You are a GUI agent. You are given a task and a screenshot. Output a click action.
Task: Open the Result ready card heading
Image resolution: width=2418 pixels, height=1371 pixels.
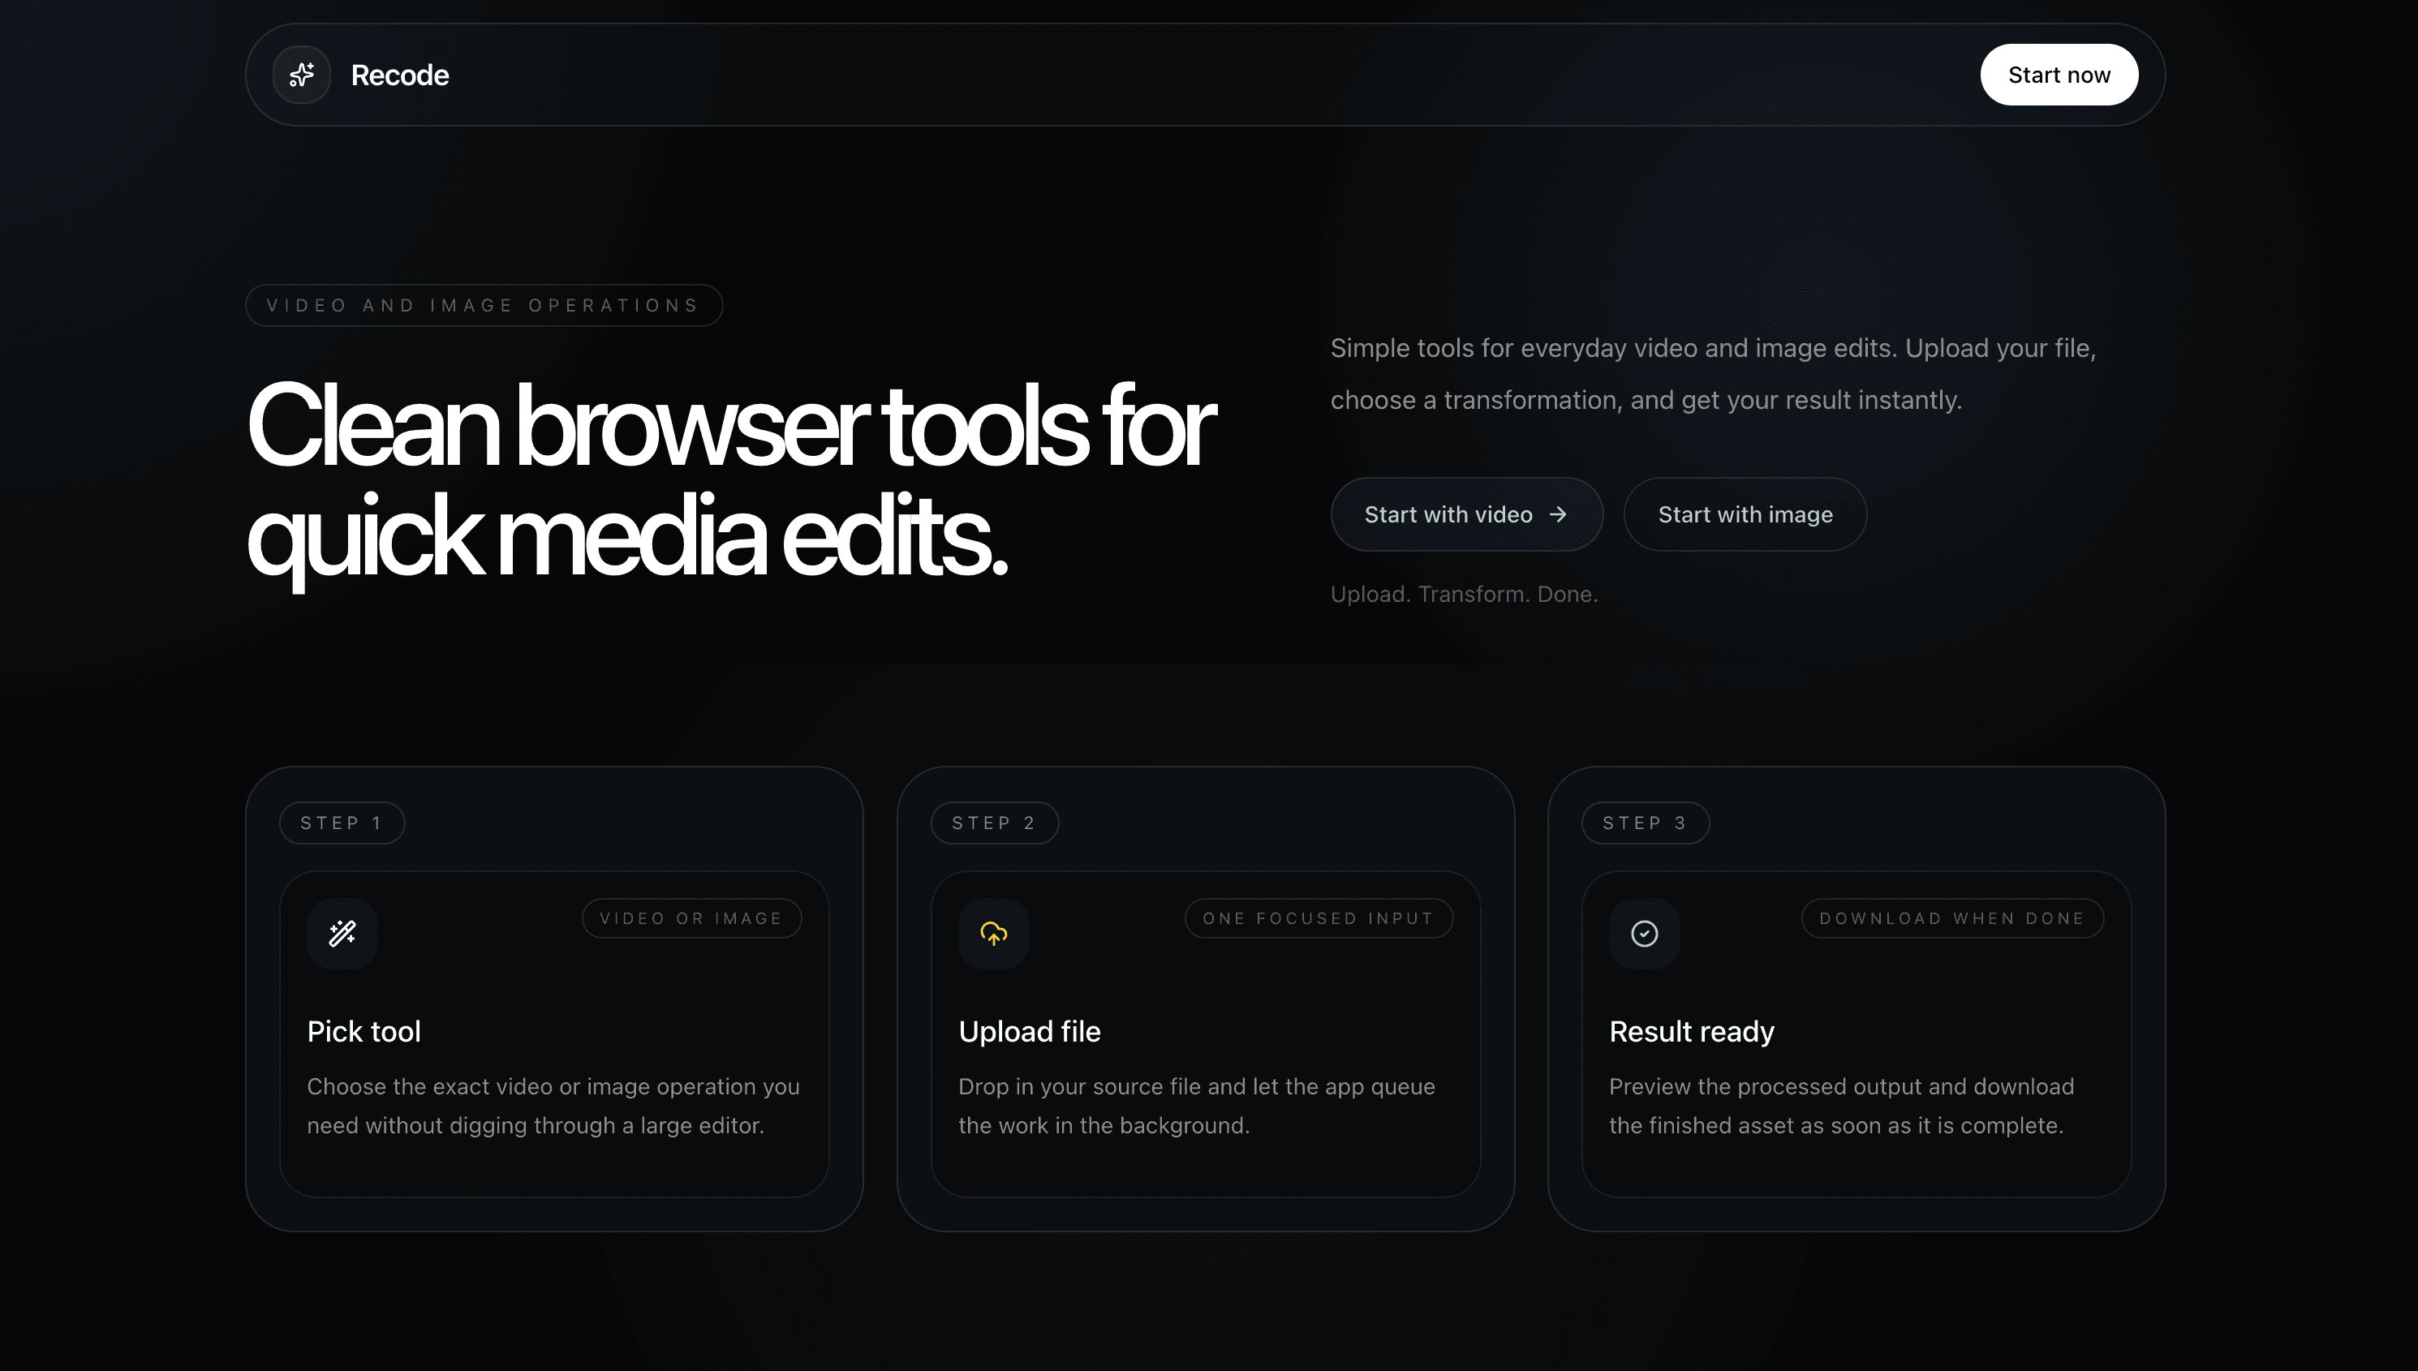click(x=1691, y=1031)
